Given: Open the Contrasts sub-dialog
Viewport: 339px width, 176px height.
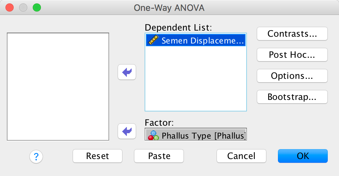Looking at the screenshot, I should [292, 34].
